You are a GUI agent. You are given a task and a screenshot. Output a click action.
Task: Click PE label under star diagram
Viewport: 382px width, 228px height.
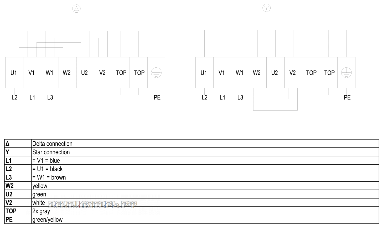click(x=347, y=97)
